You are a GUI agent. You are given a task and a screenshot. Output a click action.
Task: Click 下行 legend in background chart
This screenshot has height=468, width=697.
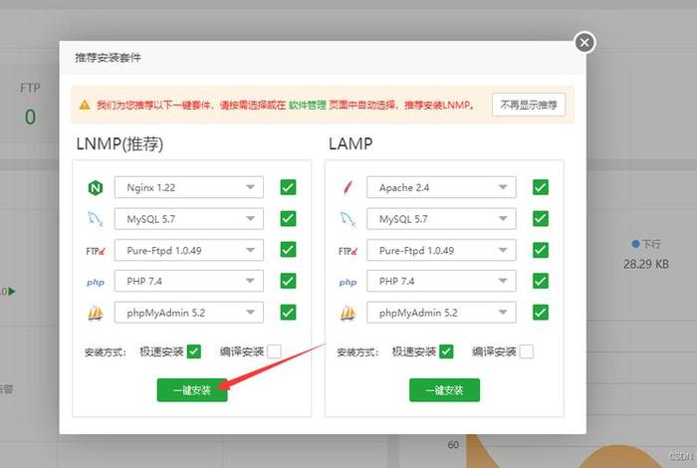tap(646, 244)
